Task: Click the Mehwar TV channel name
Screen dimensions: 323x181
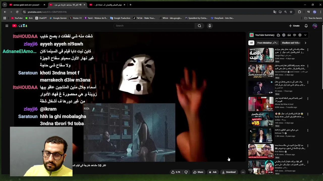Action: 279,133
